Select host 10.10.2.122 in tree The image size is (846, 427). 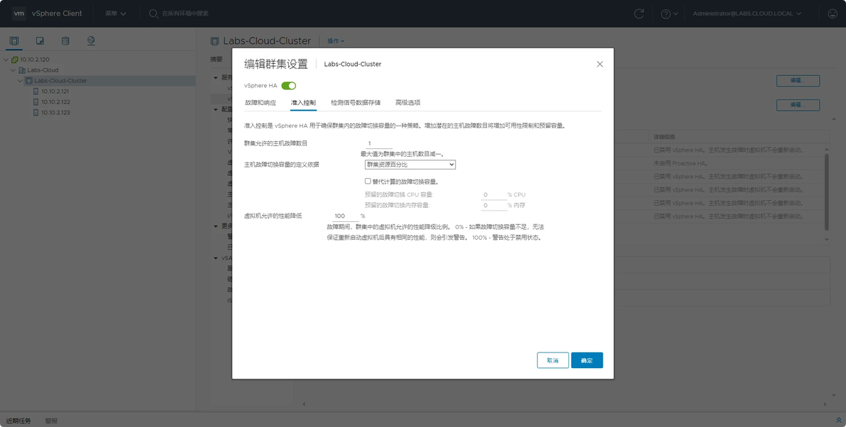(55, 102)
